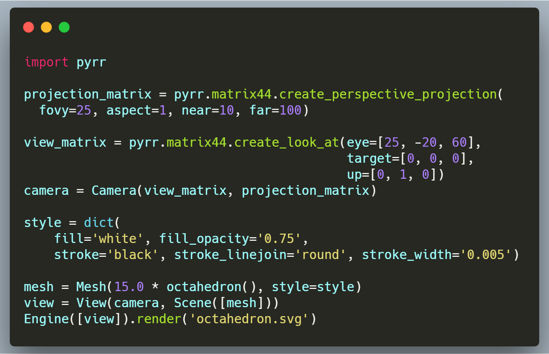Click 'pyrr' on the import line
Screen dimensions: 549x354
coord(92,62)
